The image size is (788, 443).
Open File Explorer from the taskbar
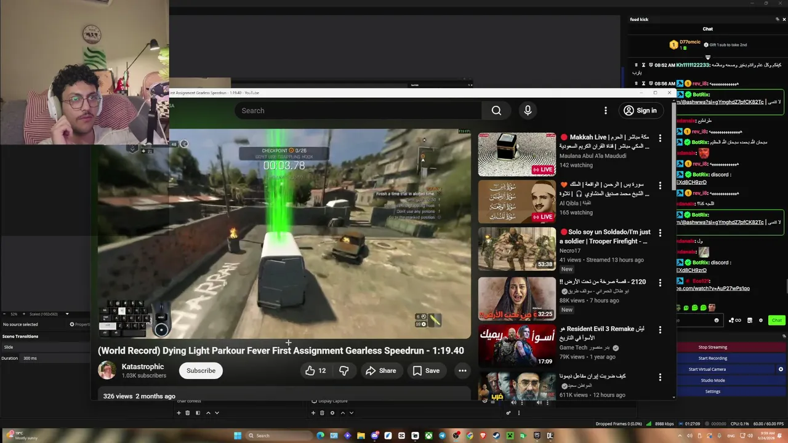point(361,436)
